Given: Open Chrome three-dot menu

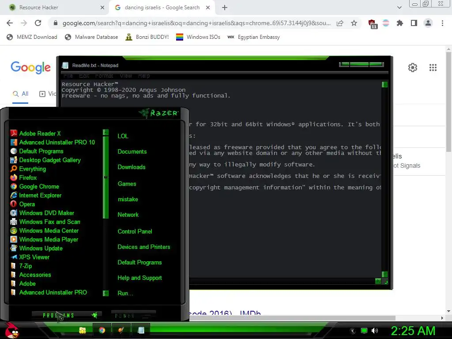Looking at the screenshot, I should pyautogui.click(x=442, y=23).
